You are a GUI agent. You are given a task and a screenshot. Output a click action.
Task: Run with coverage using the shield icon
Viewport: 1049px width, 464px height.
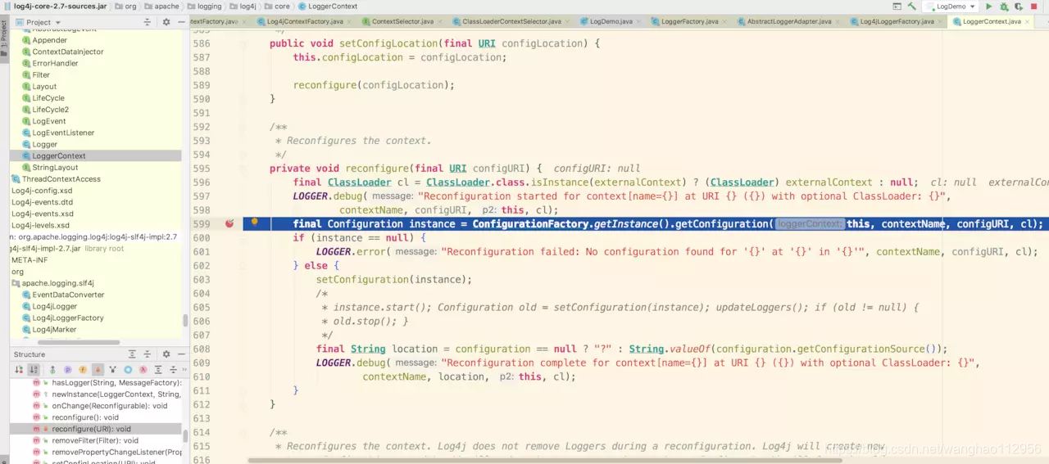[x=1018, y=6]
